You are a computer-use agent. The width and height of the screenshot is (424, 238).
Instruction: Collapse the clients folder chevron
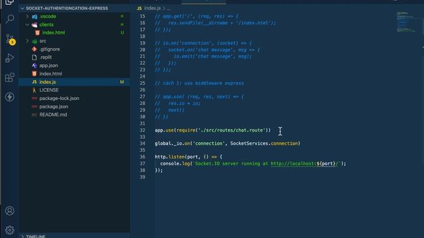(28, 24)
